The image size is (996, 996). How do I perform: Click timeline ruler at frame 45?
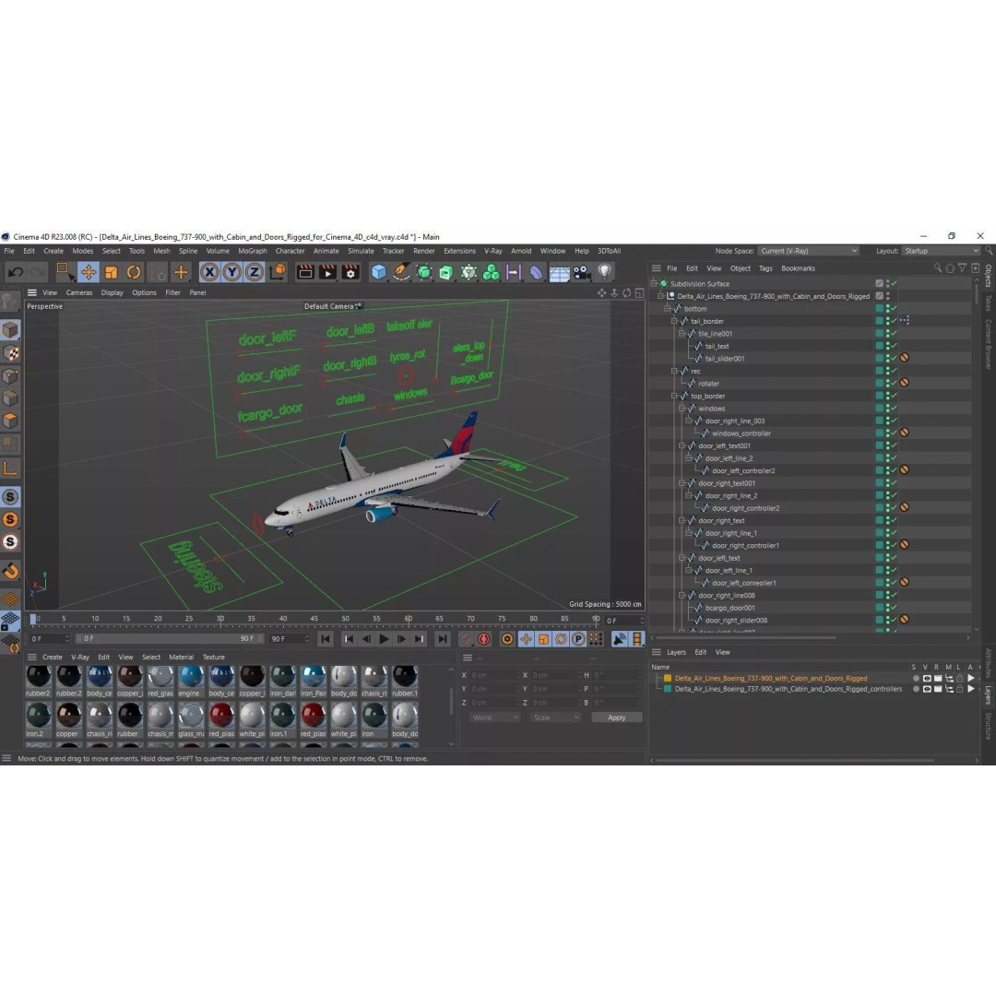click(314, 619)
